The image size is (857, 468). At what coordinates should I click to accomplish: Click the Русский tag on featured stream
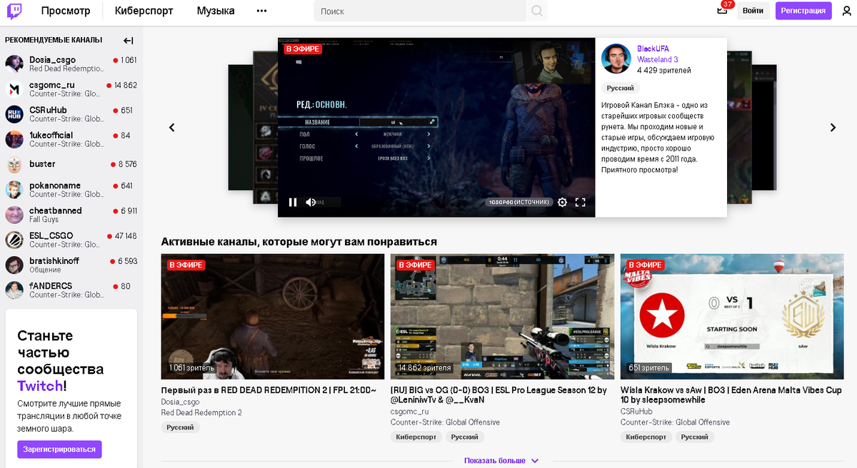click(621, 88)
